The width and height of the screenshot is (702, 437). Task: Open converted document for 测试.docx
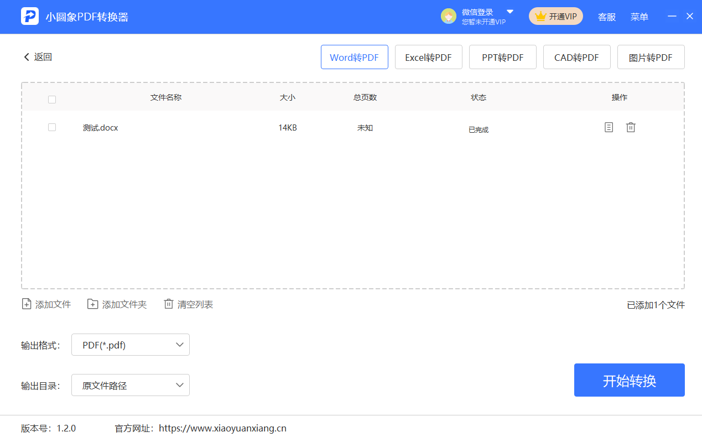(609, 127)
